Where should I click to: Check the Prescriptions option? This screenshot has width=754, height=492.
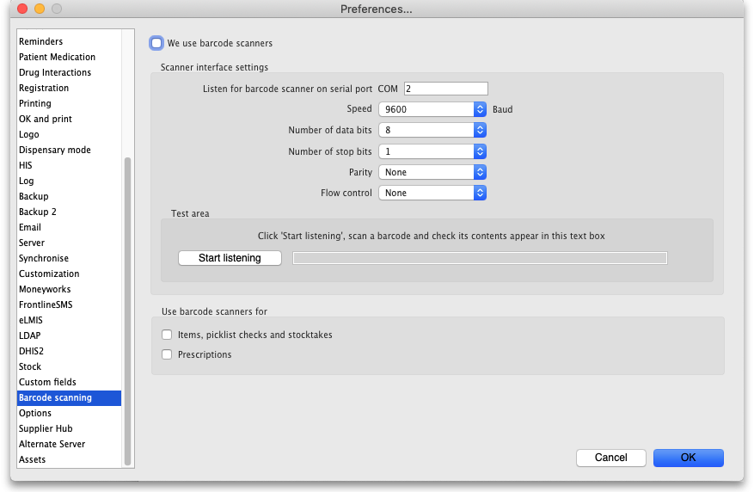click(167, 354)
